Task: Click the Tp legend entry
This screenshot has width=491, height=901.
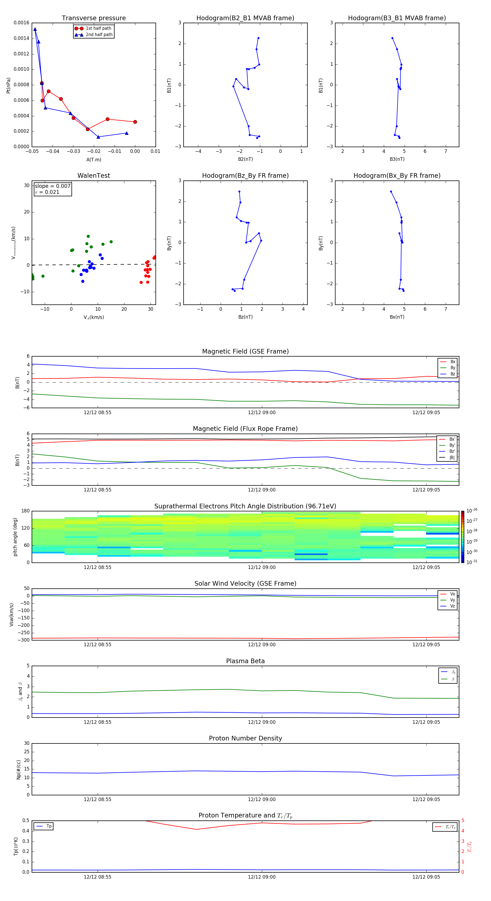Action: (44, 826)
